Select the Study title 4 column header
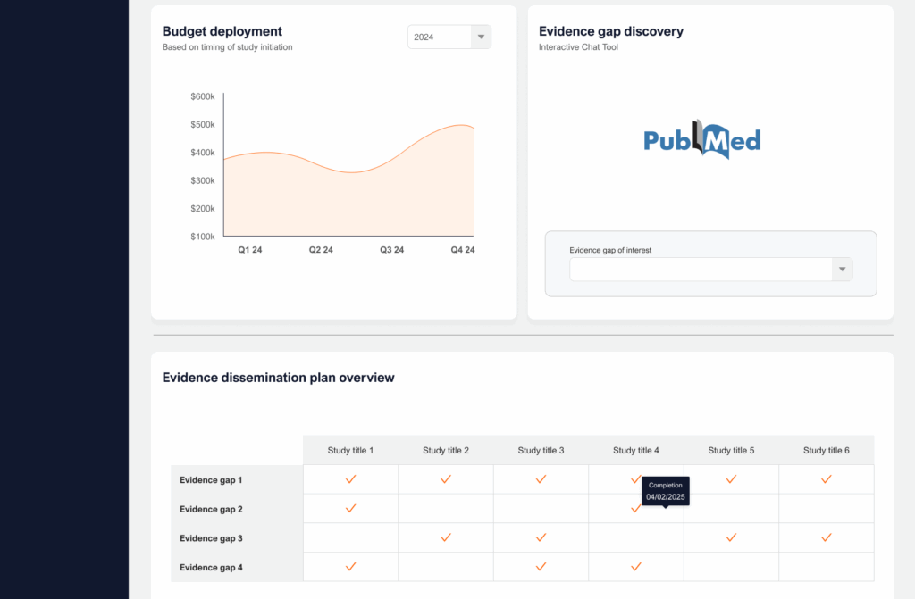The height and width of the screenshot is (599, 915). click(x=636, y=451)
